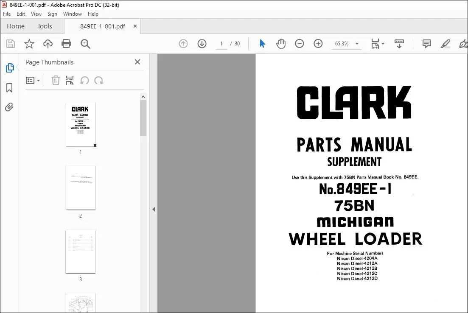The image size is (468, 313).
Task: Click 'Nissan Diesel-4204A' serial number line
Action: [357, 258]
